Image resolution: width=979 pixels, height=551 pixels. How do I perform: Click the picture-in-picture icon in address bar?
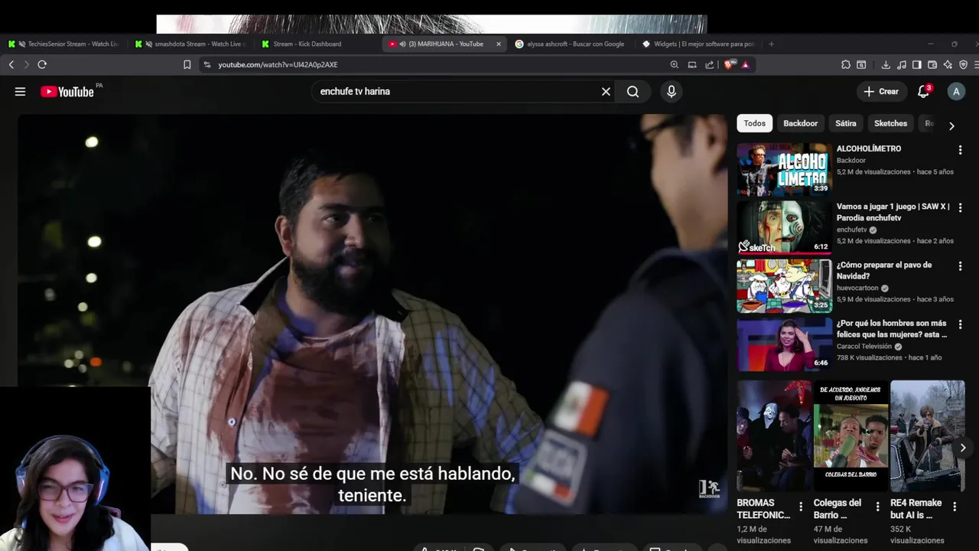(x=692, y=65)
